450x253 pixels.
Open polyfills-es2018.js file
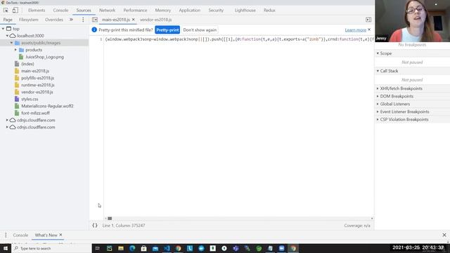pyautogui.click(x=37, y=78)
